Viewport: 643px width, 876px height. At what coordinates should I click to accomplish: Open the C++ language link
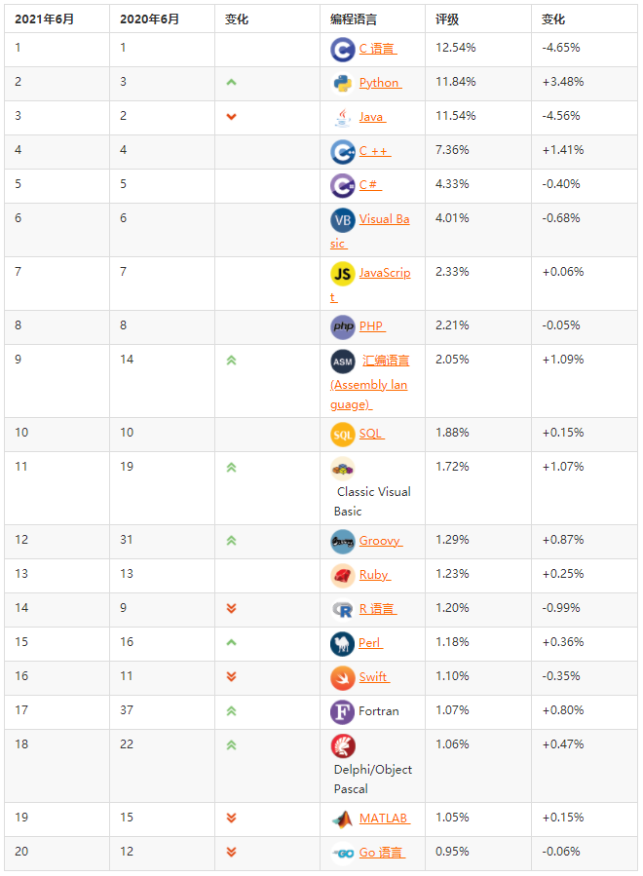pos(374,151)
